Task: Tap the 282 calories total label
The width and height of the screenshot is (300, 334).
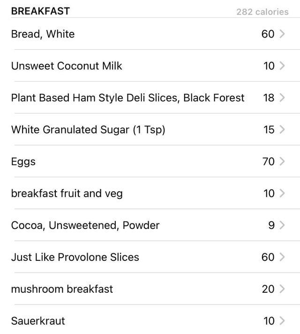Action: click(x=262, y=12)
